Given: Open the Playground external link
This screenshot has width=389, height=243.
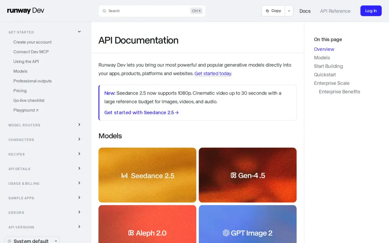Looking at the screenshot, I should coord(26,110).
